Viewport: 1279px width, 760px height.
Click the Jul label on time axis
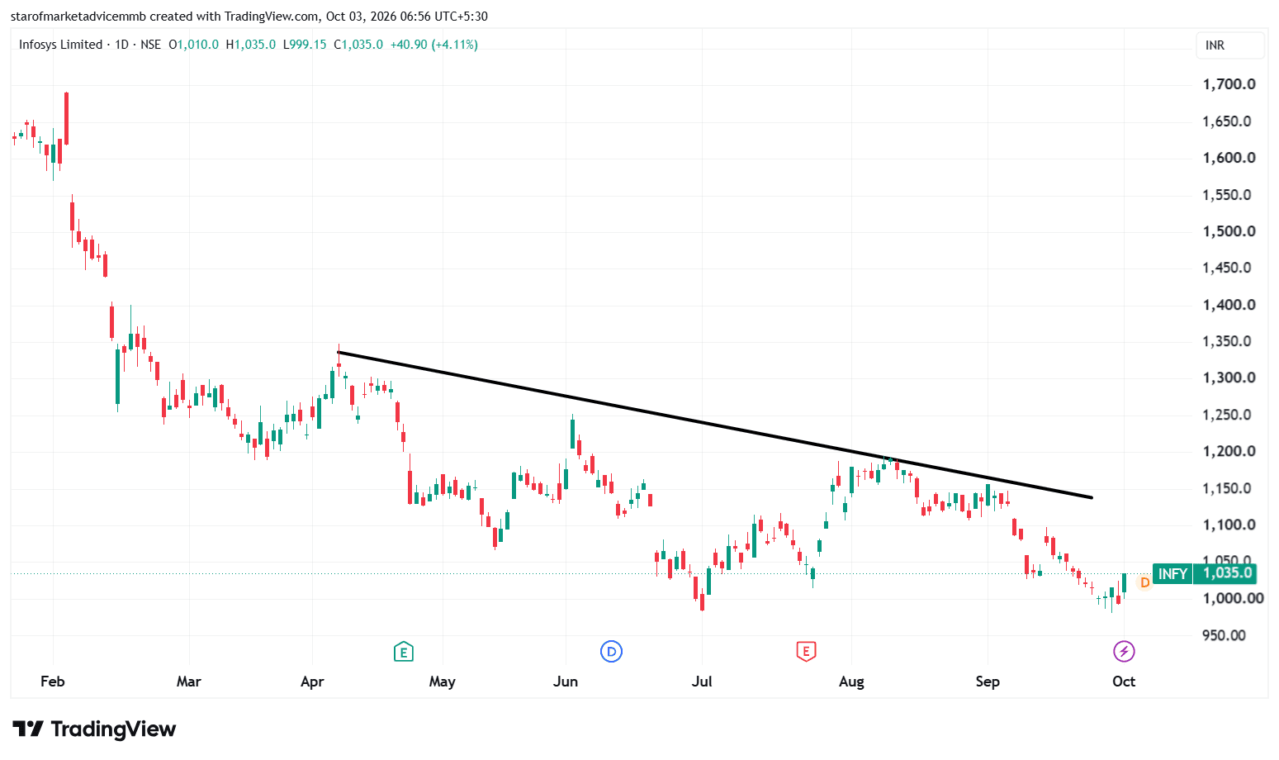click(702, 682)
